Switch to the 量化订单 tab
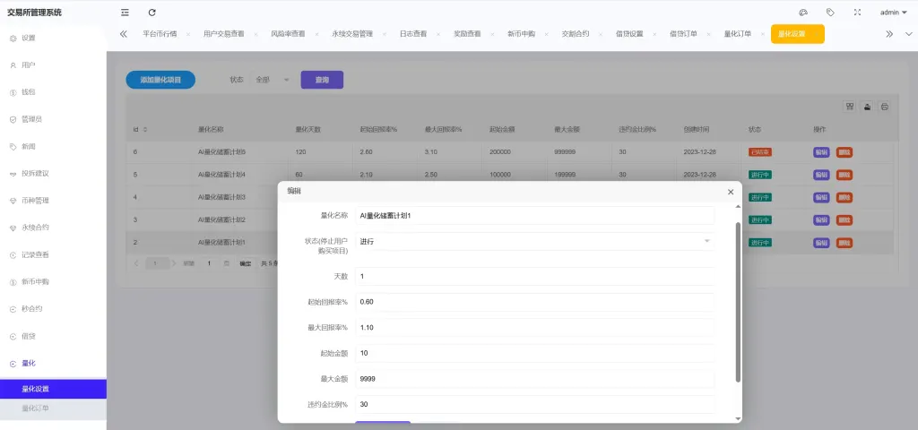Image resolution: width=918 pixels, height=430 pixels. (738, 34)
